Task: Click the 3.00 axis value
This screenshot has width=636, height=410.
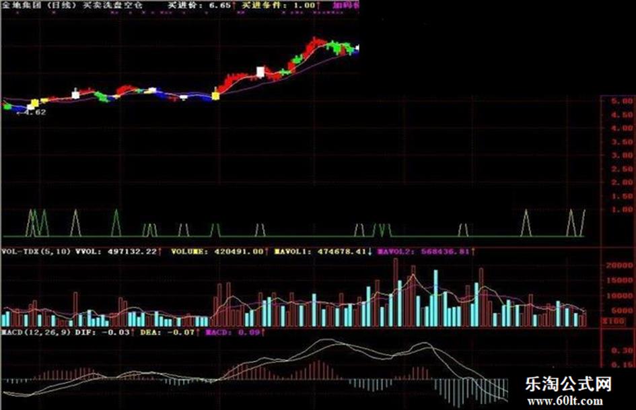Action: pos(621,156)
